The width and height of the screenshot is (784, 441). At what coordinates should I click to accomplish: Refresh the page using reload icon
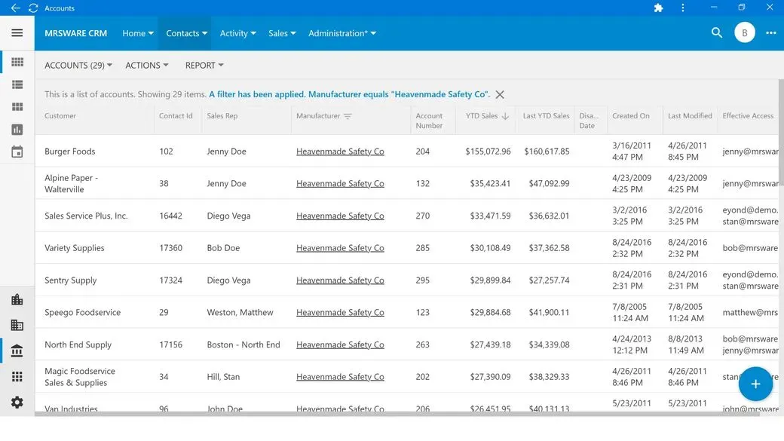pos(32,8)
